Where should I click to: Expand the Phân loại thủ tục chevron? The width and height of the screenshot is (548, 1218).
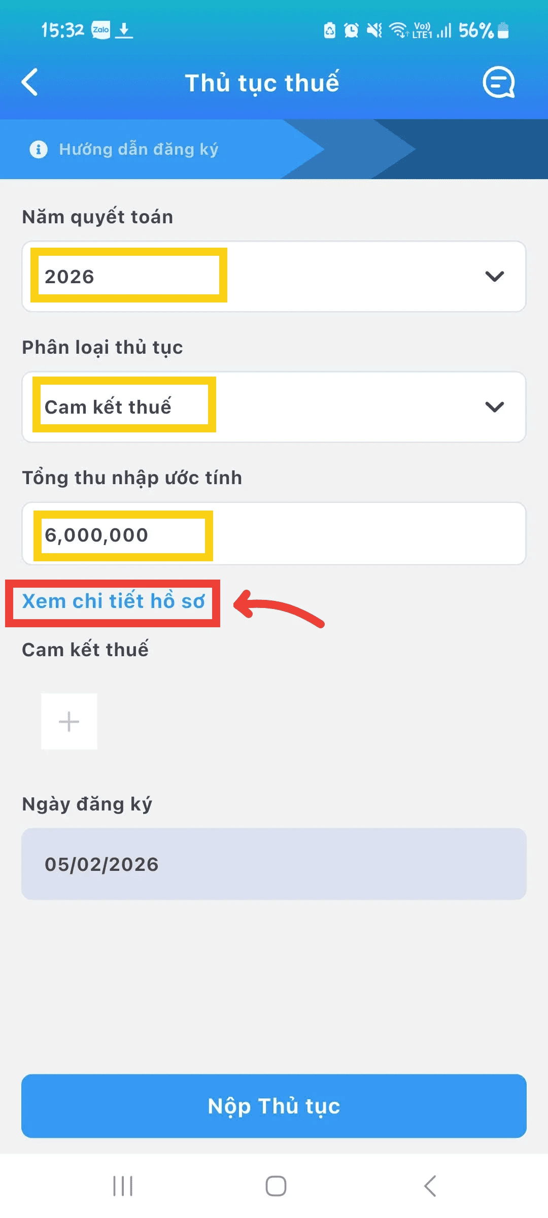[494, 407]
